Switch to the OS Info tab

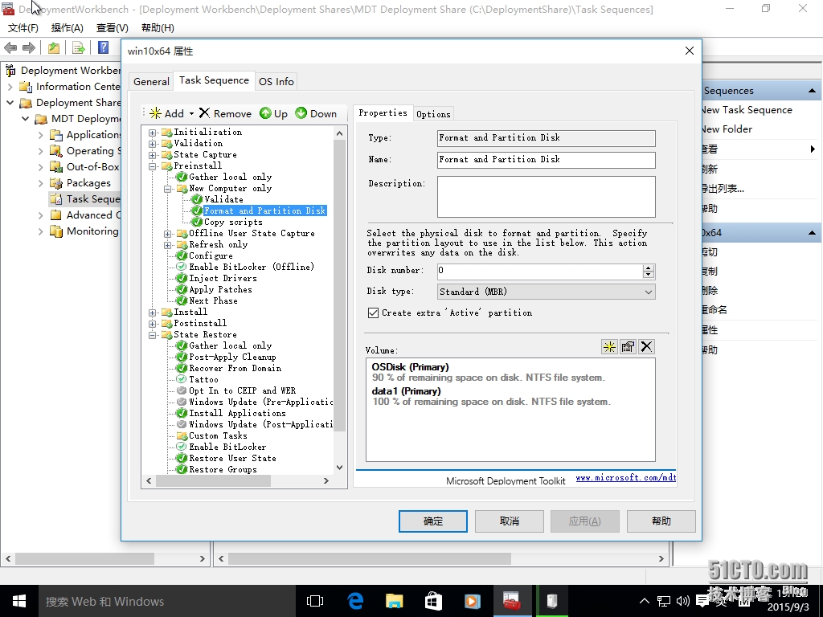pyautogui.click(x=276, y=81)
